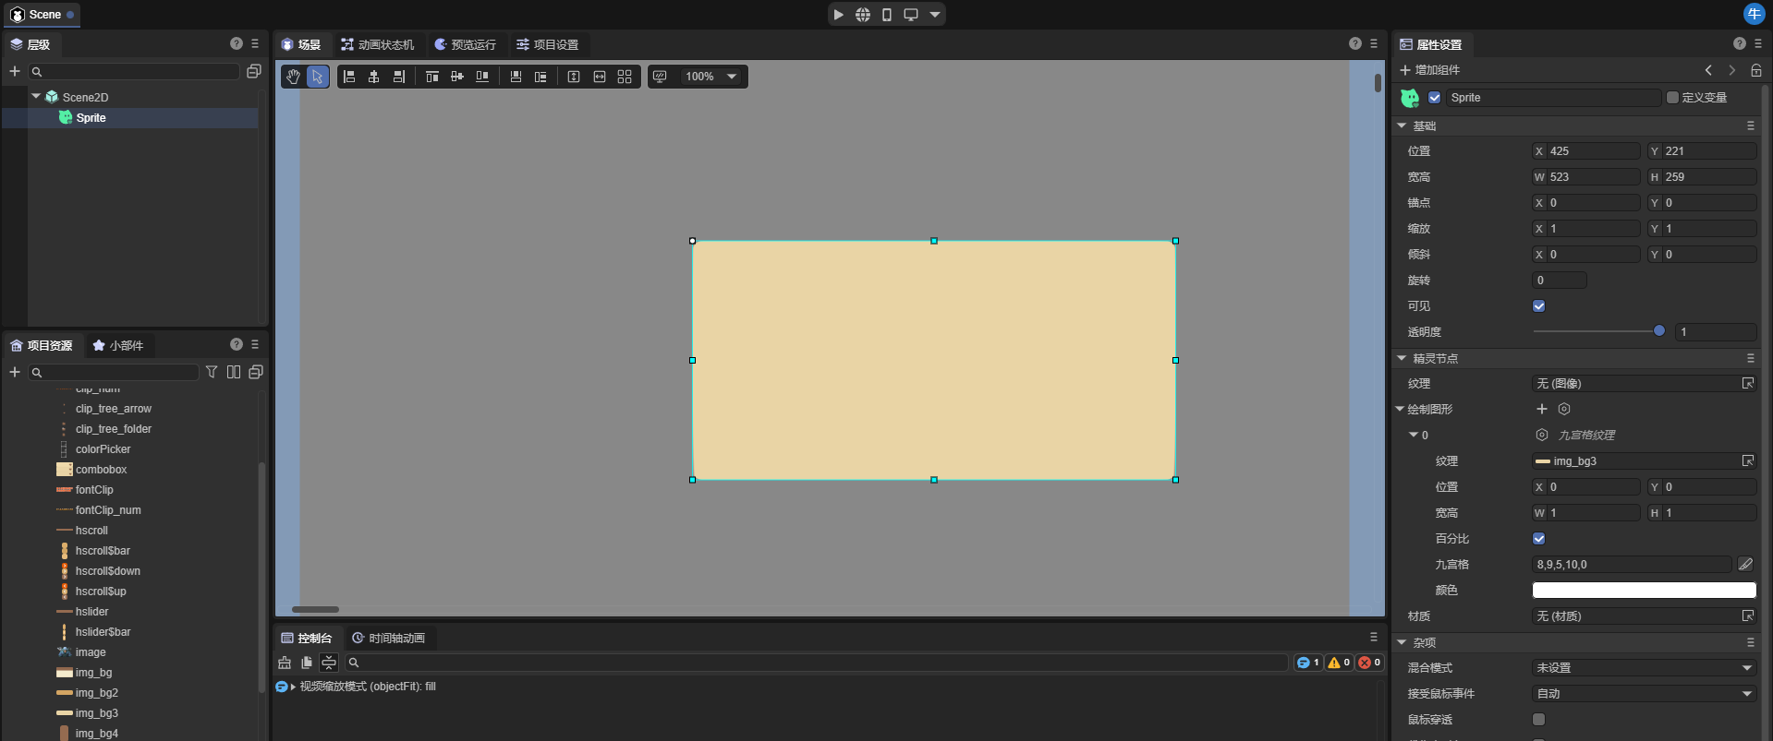This screenshot has width=1773, height=741.
Task: Click the 增加组件 add component button
Action: point(1429,70)
